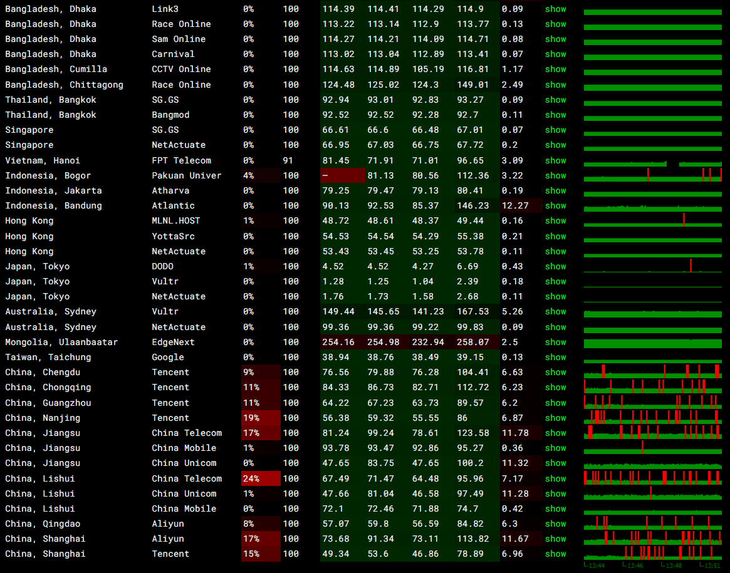Open show link for Vietnam Hanoi FPT Telecom

(555, 160)
